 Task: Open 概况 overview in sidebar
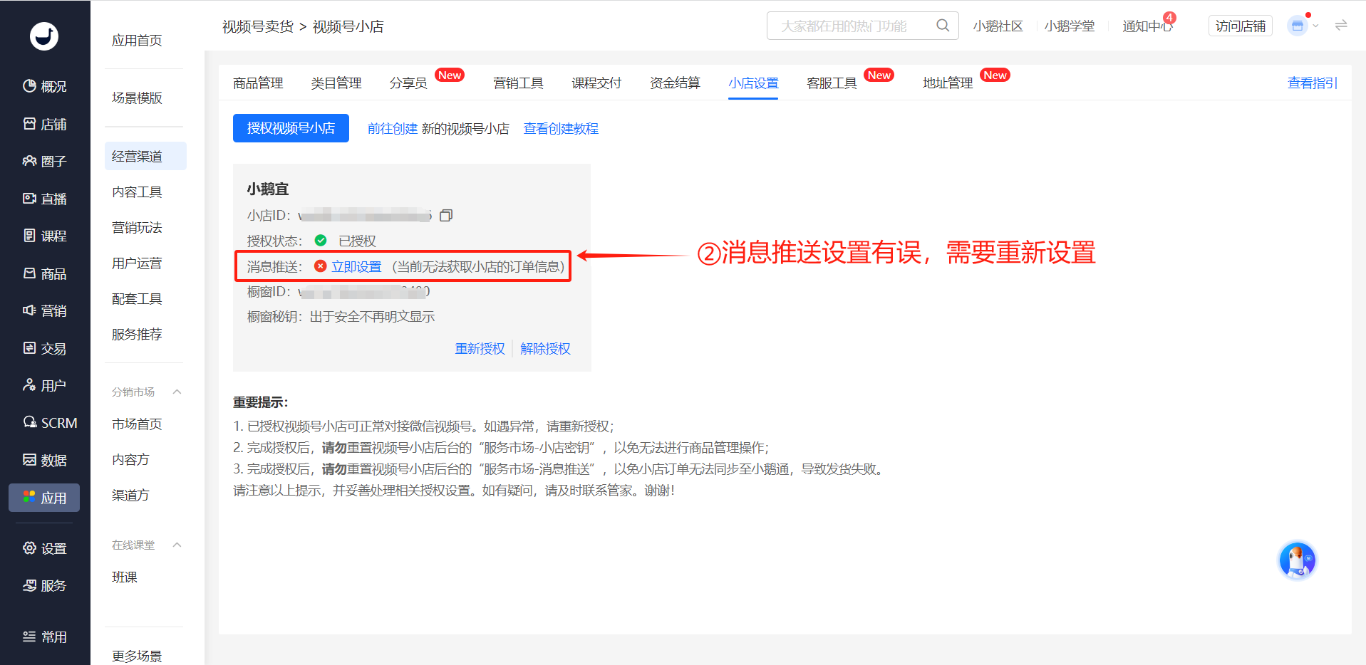point(45,86)
